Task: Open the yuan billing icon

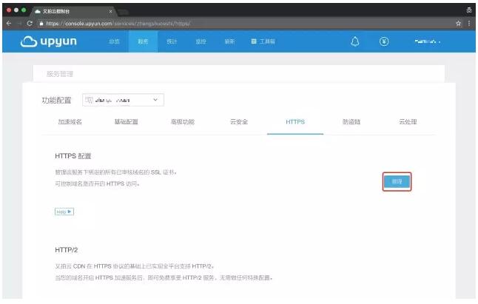Action: pos(384,41)
